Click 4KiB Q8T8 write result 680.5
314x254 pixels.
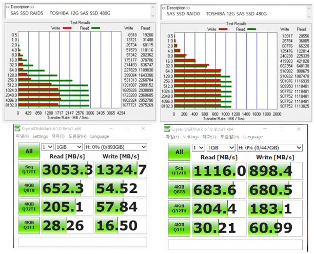tap(275, 190)
